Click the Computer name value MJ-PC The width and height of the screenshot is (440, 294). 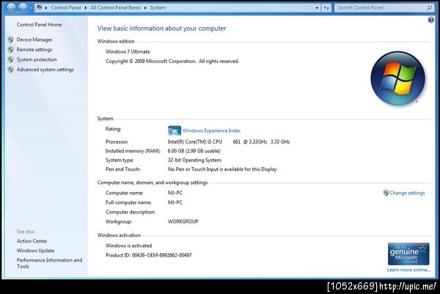175,193
